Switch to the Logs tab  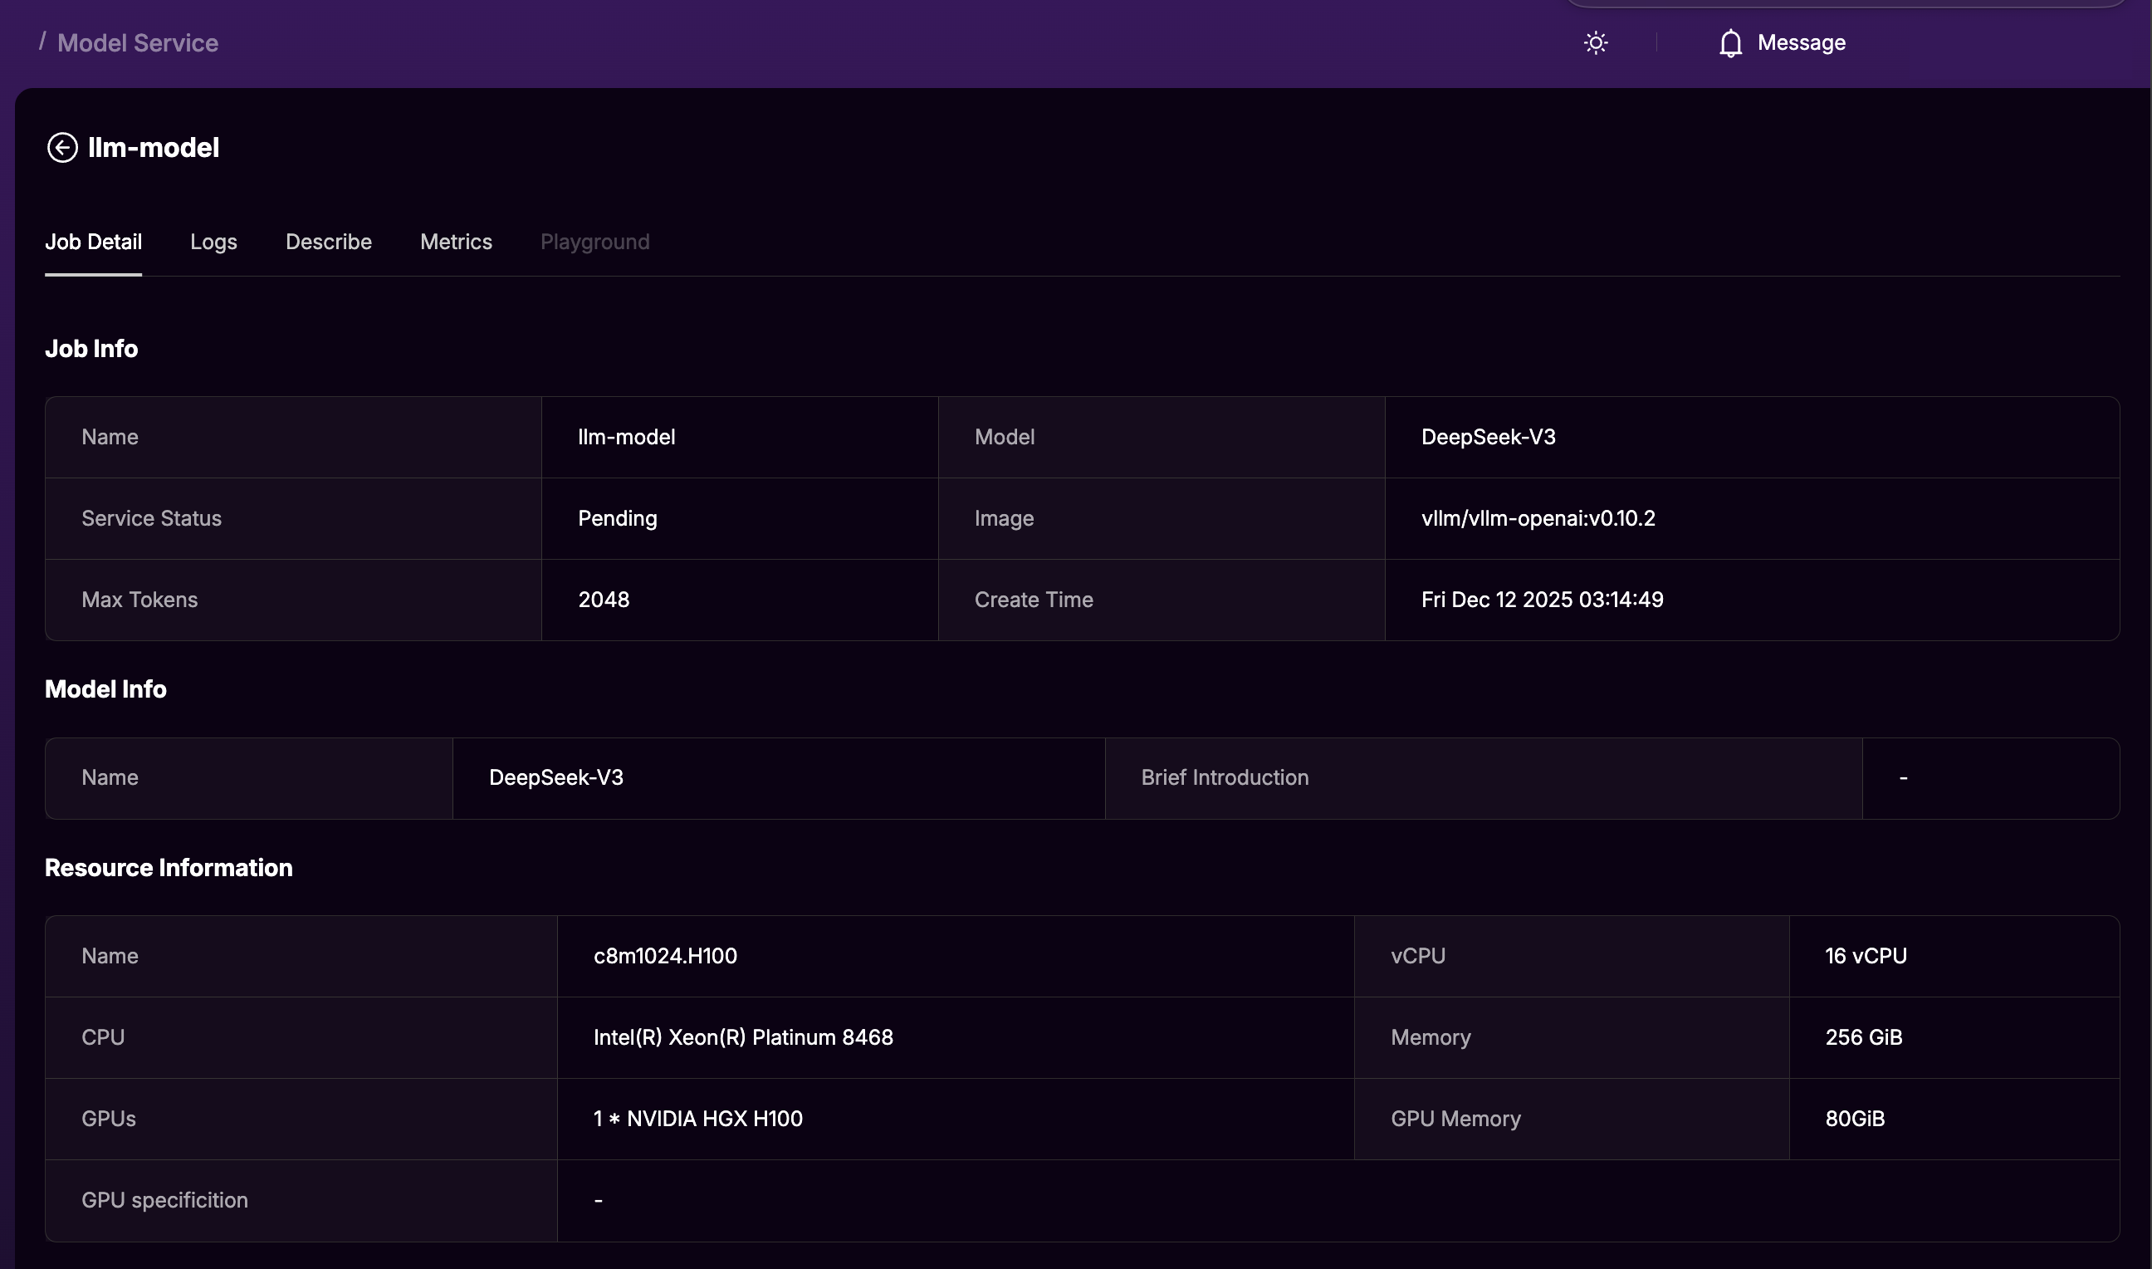(213, 242)
